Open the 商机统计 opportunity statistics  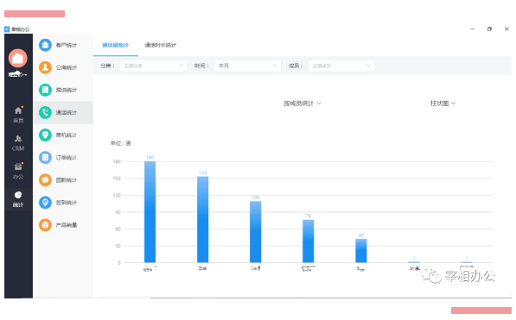click(63, 135)
